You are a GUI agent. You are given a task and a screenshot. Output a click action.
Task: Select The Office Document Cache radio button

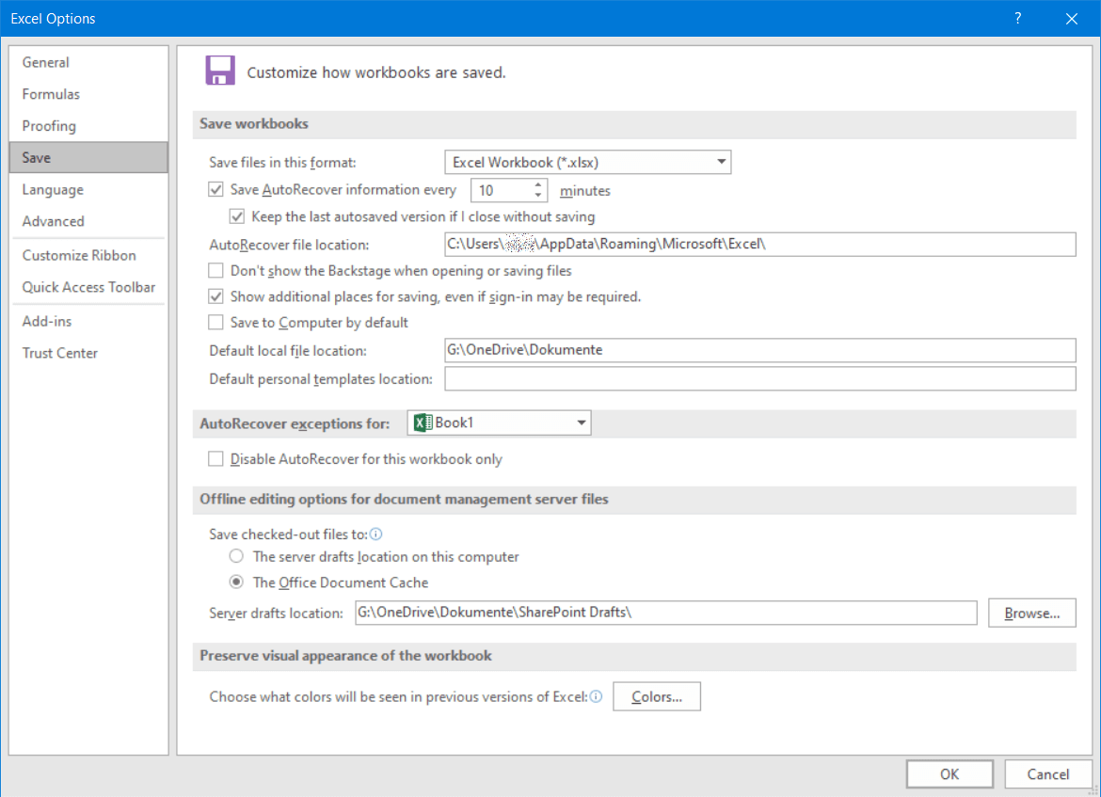(236, 582)
